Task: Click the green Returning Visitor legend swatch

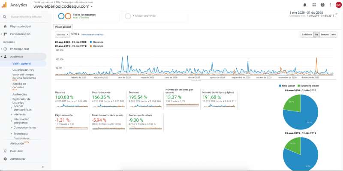Action: (298, 86)
